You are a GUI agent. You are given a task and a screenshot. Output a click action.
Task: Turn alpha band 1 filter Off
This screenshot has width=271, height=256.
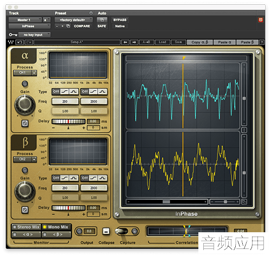pyautogui.click(x=56, y=92)
